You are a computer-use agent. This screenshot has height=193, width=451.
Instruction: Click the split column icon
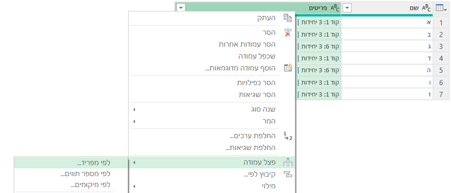point(288,162)
